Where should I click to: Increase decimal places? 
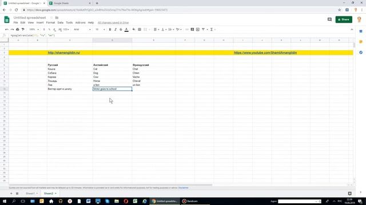(x=60, y=30)
